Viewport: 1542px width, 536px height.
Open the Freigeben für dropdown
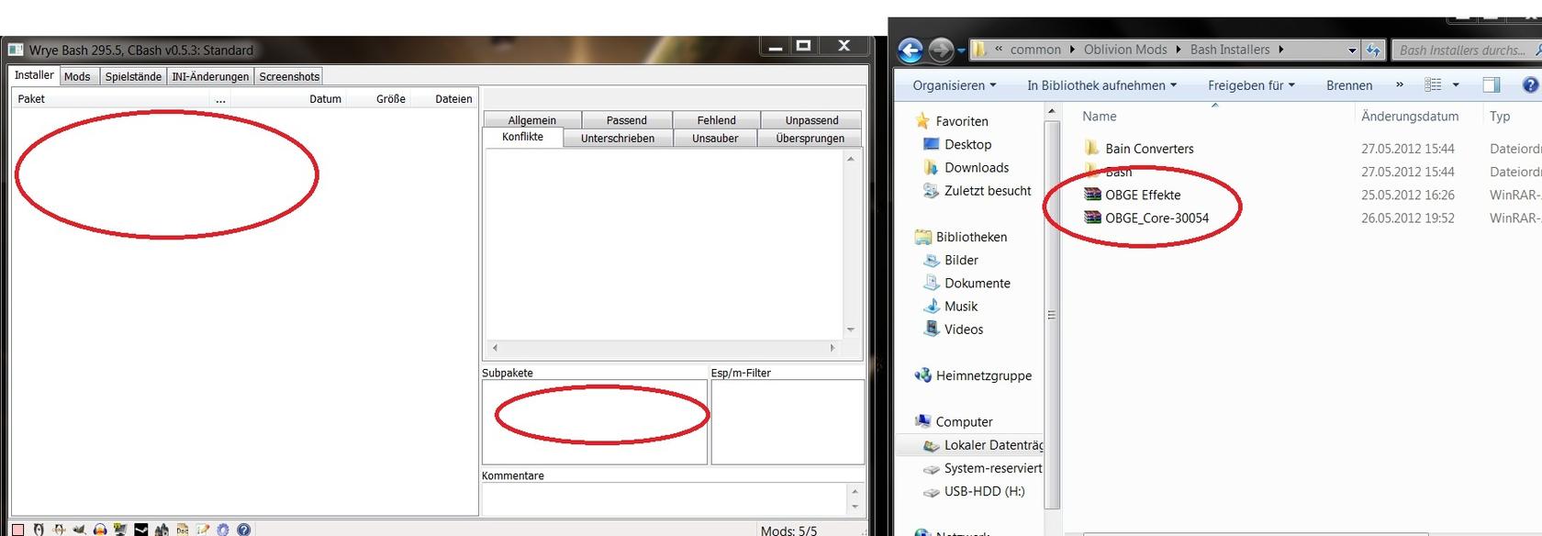(1251, 85)
